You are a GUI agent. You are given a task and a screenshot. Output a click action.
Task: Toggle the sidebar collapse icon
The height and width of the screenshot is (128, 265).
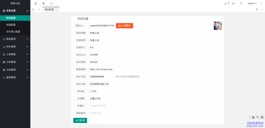coord(36,3)
